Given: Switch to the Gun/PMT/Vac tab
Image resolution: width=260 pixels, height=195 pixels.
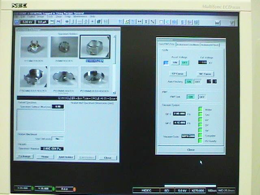Looking at the screenshot, I should point(166,44).
